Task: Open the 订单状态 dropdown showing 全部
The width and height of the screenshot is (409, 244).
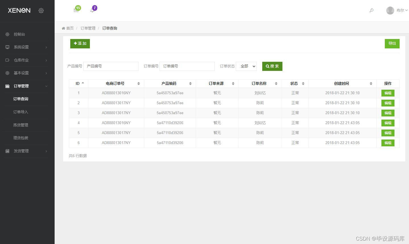Action: coord(246,66)
